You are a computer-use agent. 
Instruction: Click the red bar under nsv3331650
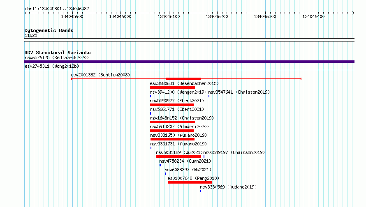[172, 139]
